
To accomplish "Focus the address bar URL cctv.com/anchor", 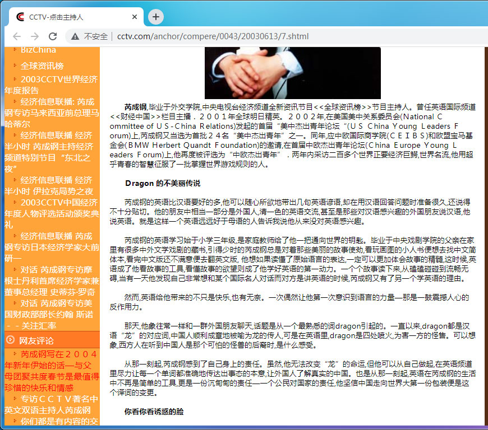I will tap(213, 36).
